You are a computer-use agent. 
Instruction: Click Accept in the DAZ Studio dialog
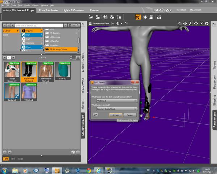[116, 115]
